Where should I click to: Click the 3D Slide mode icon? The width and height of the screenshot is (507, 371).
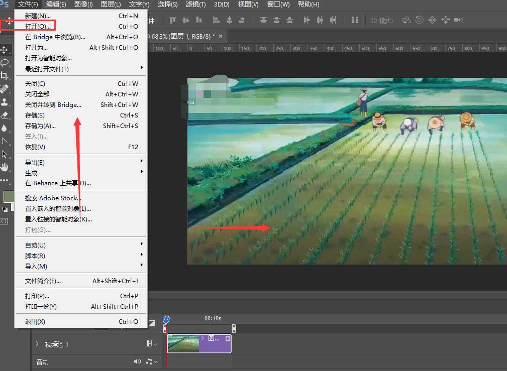click(446, 21)
